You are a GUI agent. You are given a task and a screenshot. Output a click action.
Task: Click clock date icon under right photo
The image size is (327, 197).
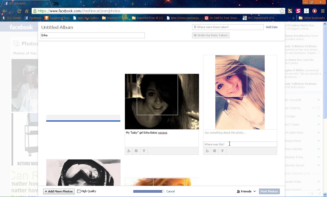coord(215,151)
